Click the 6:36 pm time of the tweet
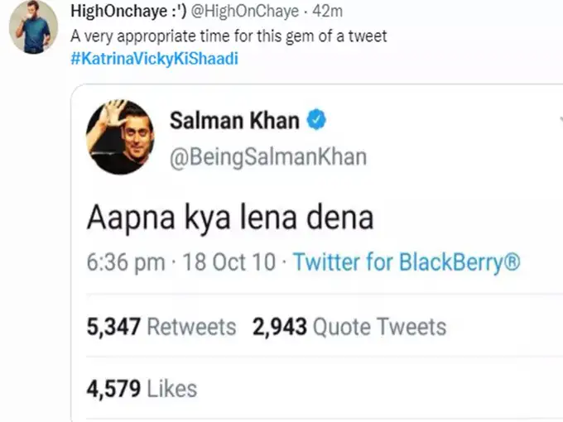The image size is (563, 422). (x=126, y=262)
